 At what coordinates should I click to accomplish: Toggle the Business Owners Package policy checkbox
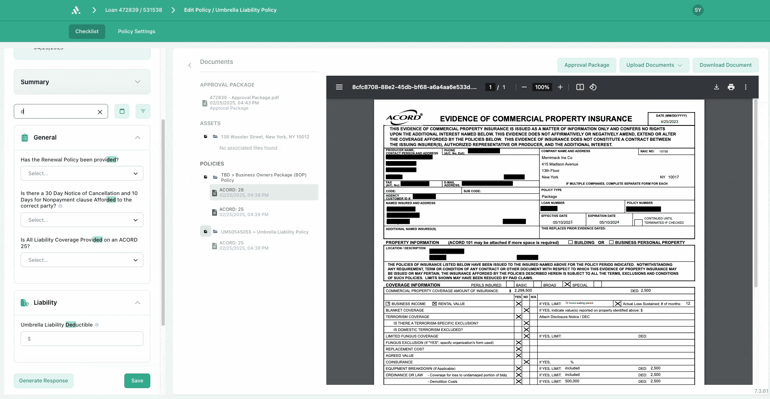tap(206, 177)
